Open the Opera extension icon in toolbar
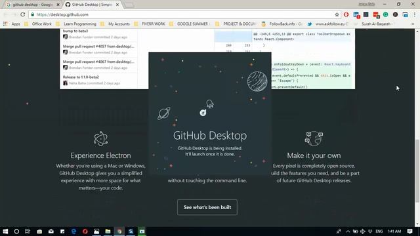Viewport: 420px width, 236px height. pos(346,14)
